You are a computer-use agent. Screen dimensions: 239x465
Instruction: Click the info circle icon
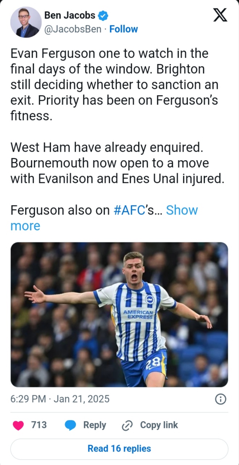coord(221,399)
